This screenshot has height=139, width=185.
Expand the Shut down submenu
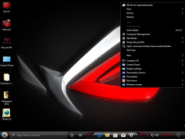(x=152, y=81)
